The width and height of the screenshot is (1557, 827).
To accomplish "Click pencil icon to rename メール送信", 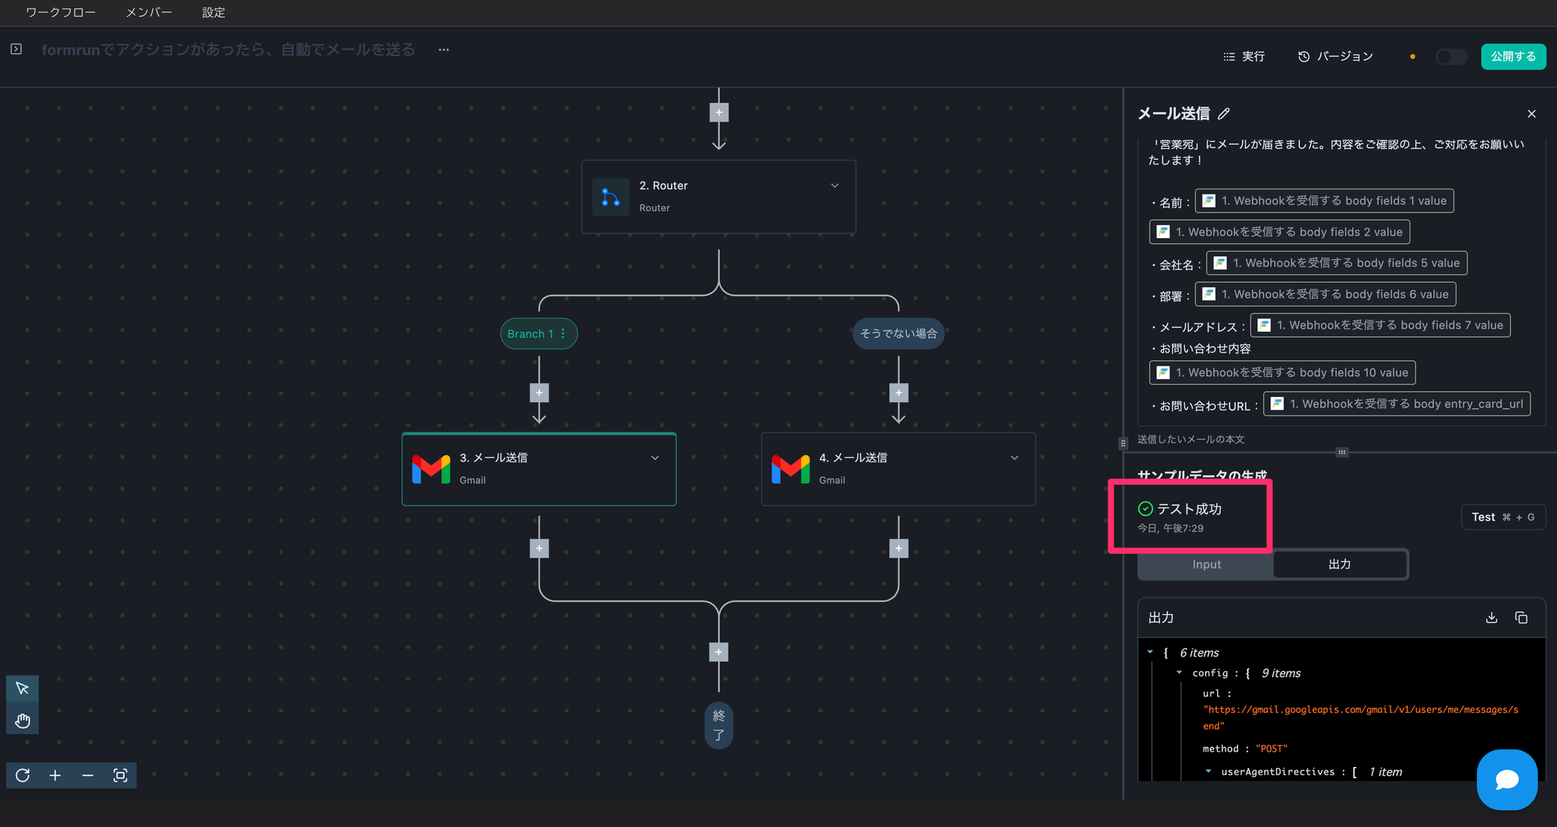I will pyautogui.click(x=1223, y=114).
